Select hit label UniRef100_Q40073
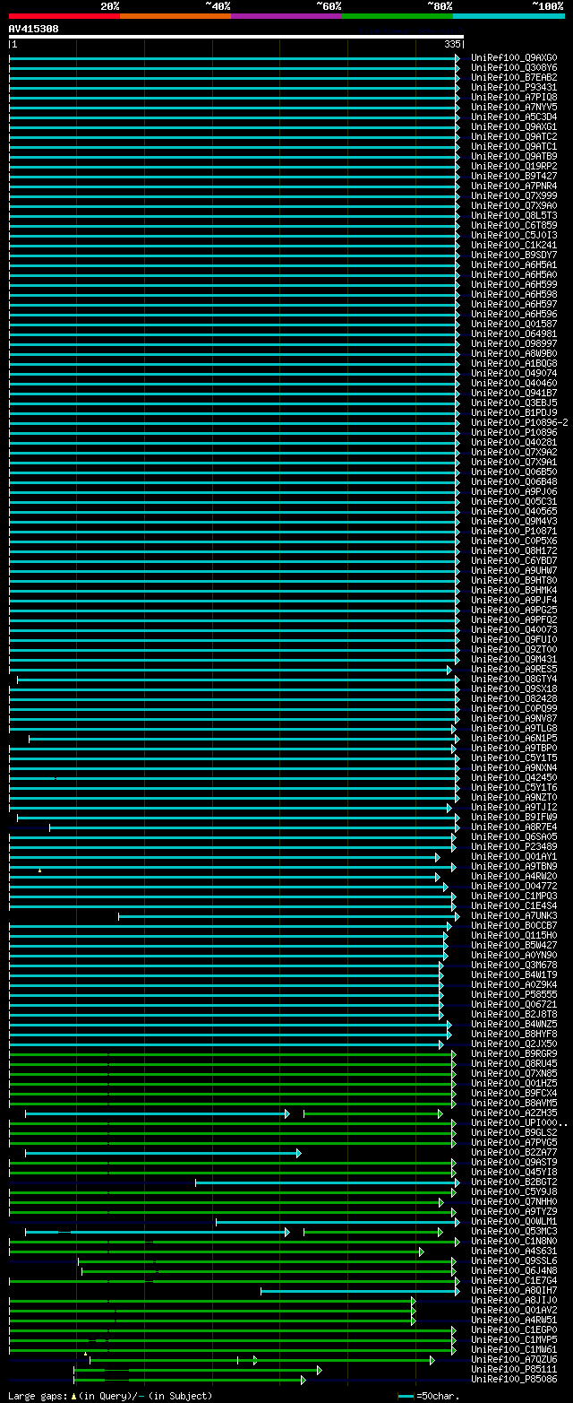The width and height of the screenshot is (573, 1403). pos(514,630)
